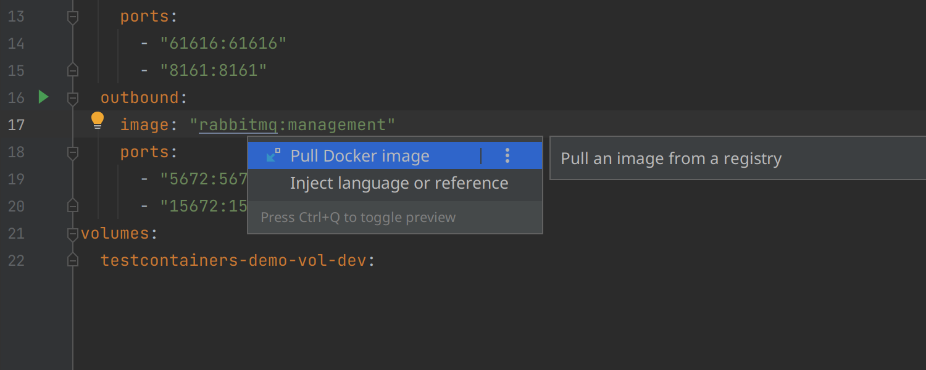926x370 pixels.
Task: Click fold end marker on line 22
Action: 73,260
